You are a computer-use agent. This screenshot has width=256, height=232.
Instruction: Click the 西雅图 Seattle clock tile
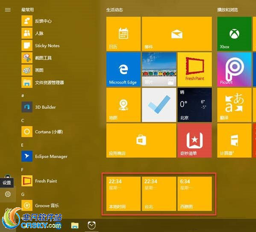coord(194,194)
